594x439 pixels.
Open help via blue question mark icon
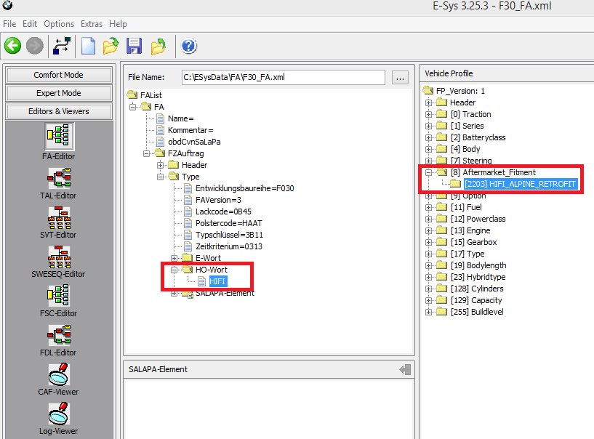point(188,47)
